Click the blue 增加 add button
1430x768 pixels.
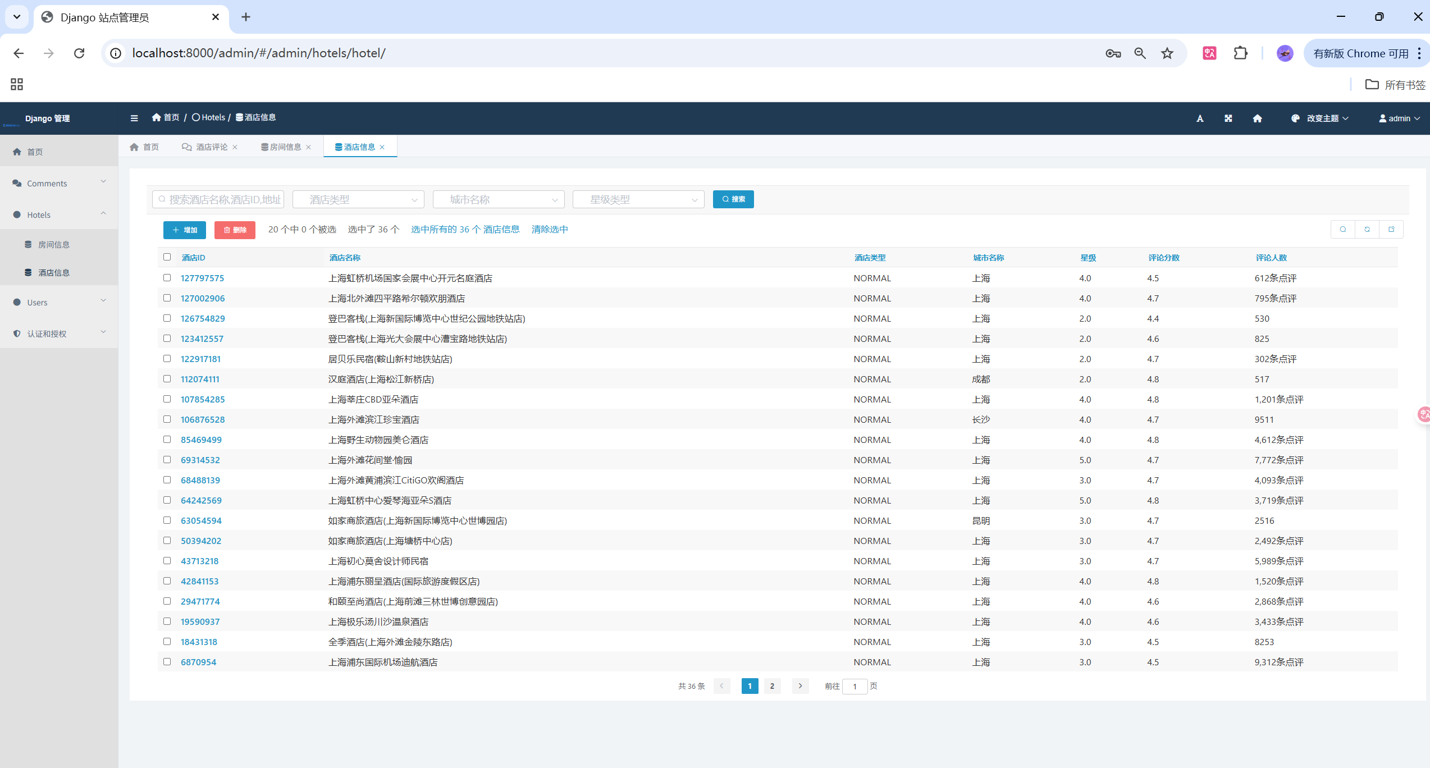click(185, 230)
